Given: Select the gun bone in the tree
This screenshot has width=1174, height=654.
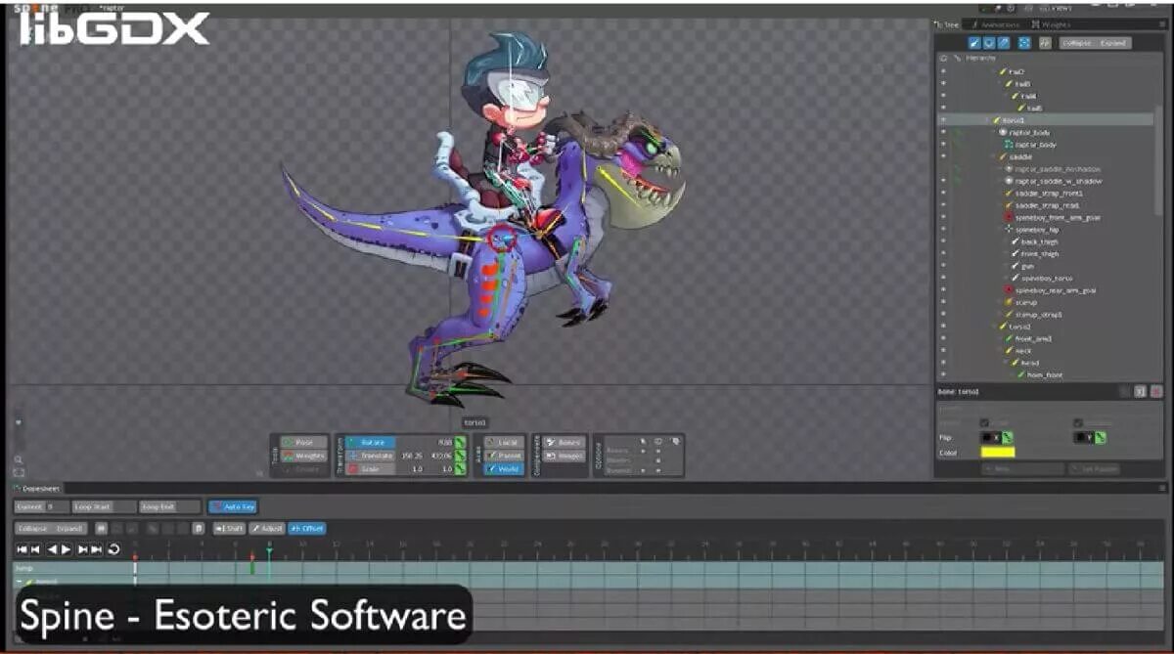Looking at the screenshot, I should point(1027,266).
